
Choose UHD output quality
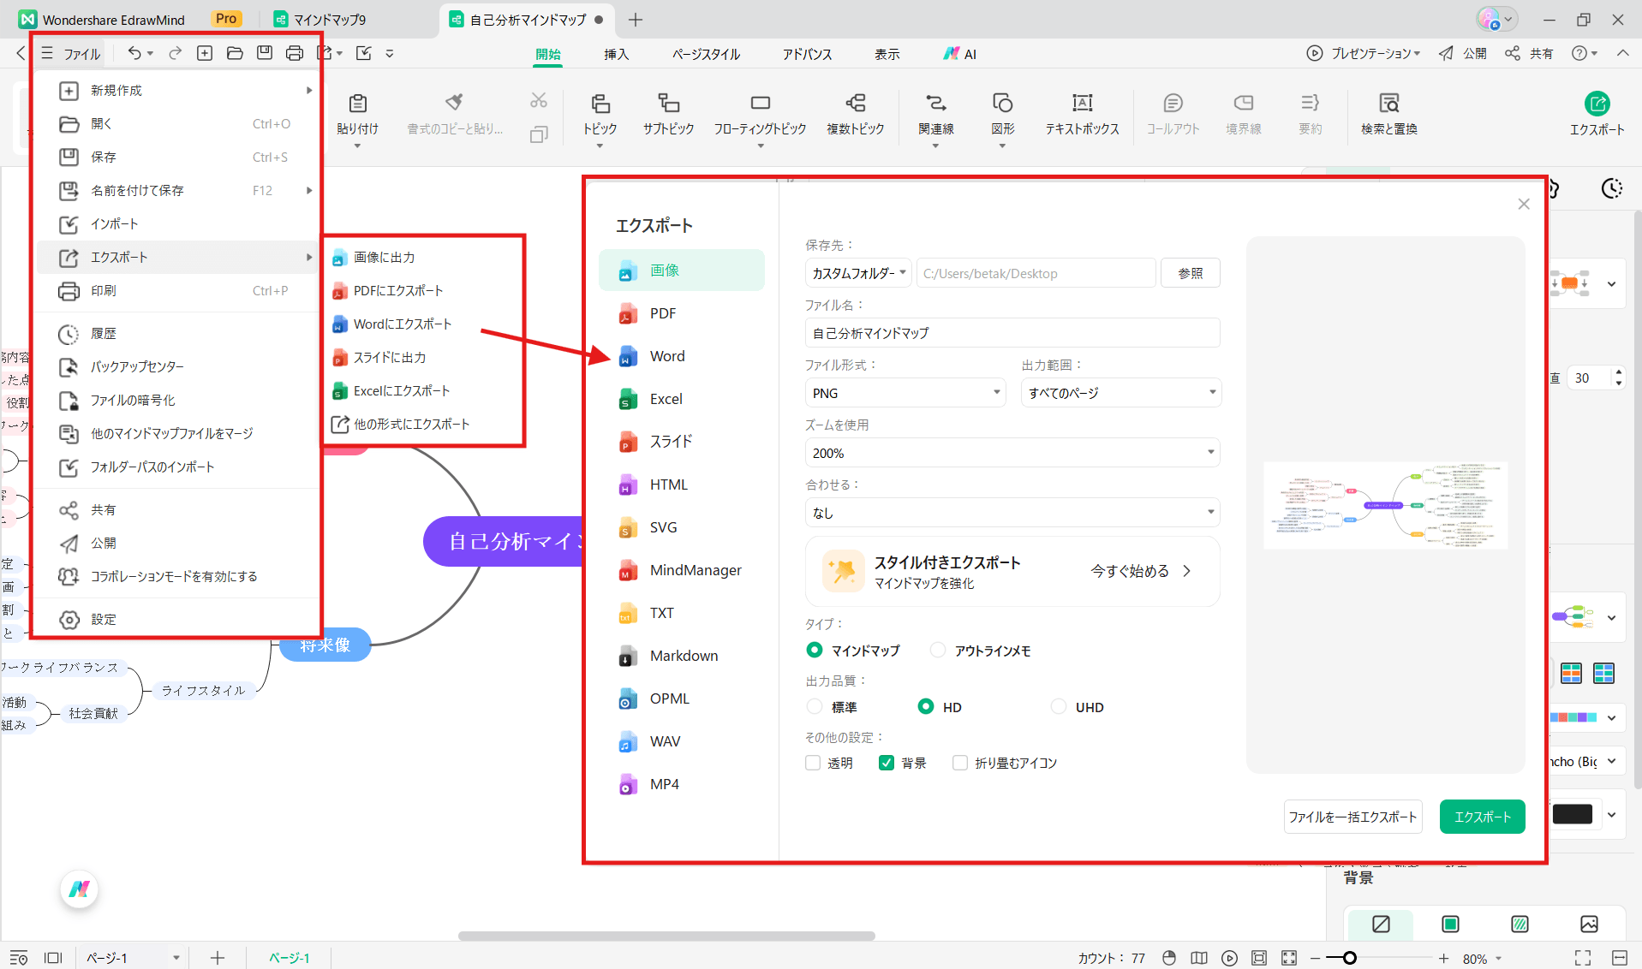coord(1059,707)
